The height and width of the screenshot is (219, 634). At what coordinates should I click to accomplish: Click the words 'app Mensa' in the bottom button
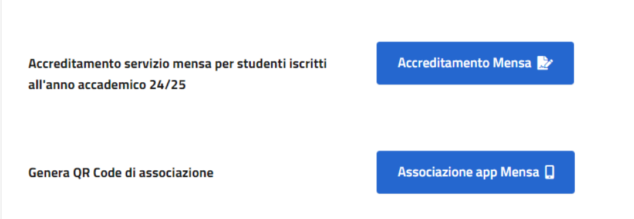tap(508, 173)
